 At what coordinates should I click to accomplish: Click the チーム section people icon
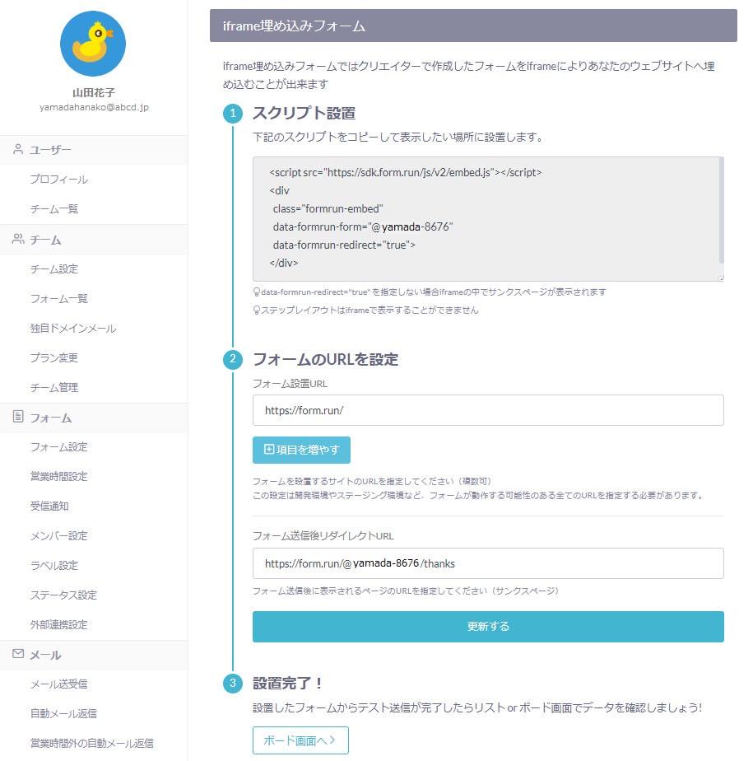click(x=18, y=239)
